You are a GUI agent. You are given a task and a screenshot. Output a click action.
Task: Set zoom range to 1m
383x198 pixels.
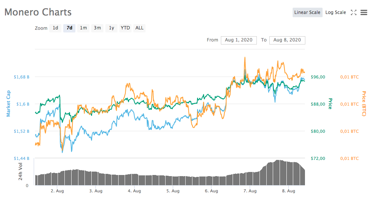pyautogui.click(x=83, y=28)
